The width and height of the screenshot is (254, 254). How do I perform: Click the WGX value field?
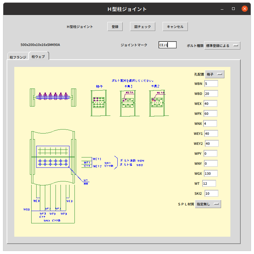coord(210,173)
